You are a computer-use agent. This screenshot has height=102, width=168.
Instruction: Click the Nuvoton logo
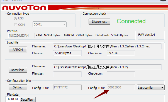(24, 7)
